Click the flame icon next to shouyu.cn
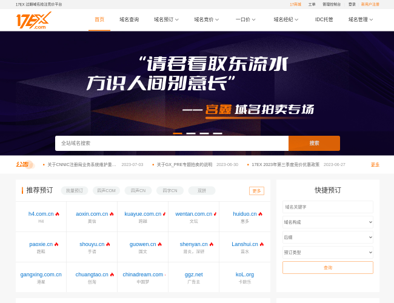394x303 pixels. click(109, 244)
